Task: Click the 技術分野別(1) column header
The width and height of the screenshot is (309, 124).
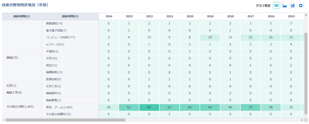Action: 22,16
